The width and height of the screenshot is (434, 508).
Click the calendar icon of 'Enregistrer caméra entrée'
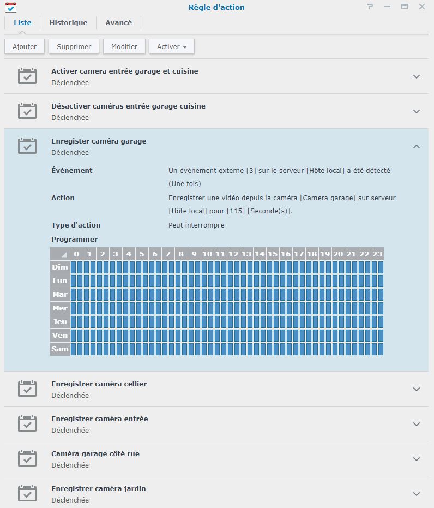click(x=27, y=424)
